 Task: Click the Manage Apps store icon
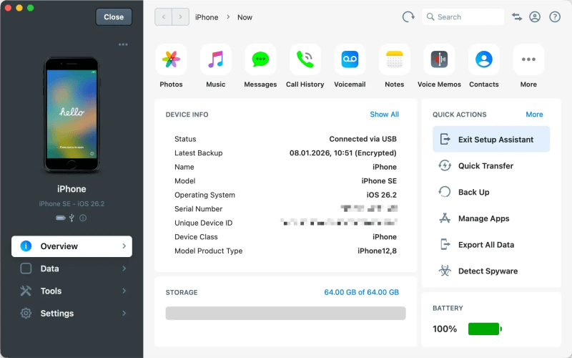[445, 218]
